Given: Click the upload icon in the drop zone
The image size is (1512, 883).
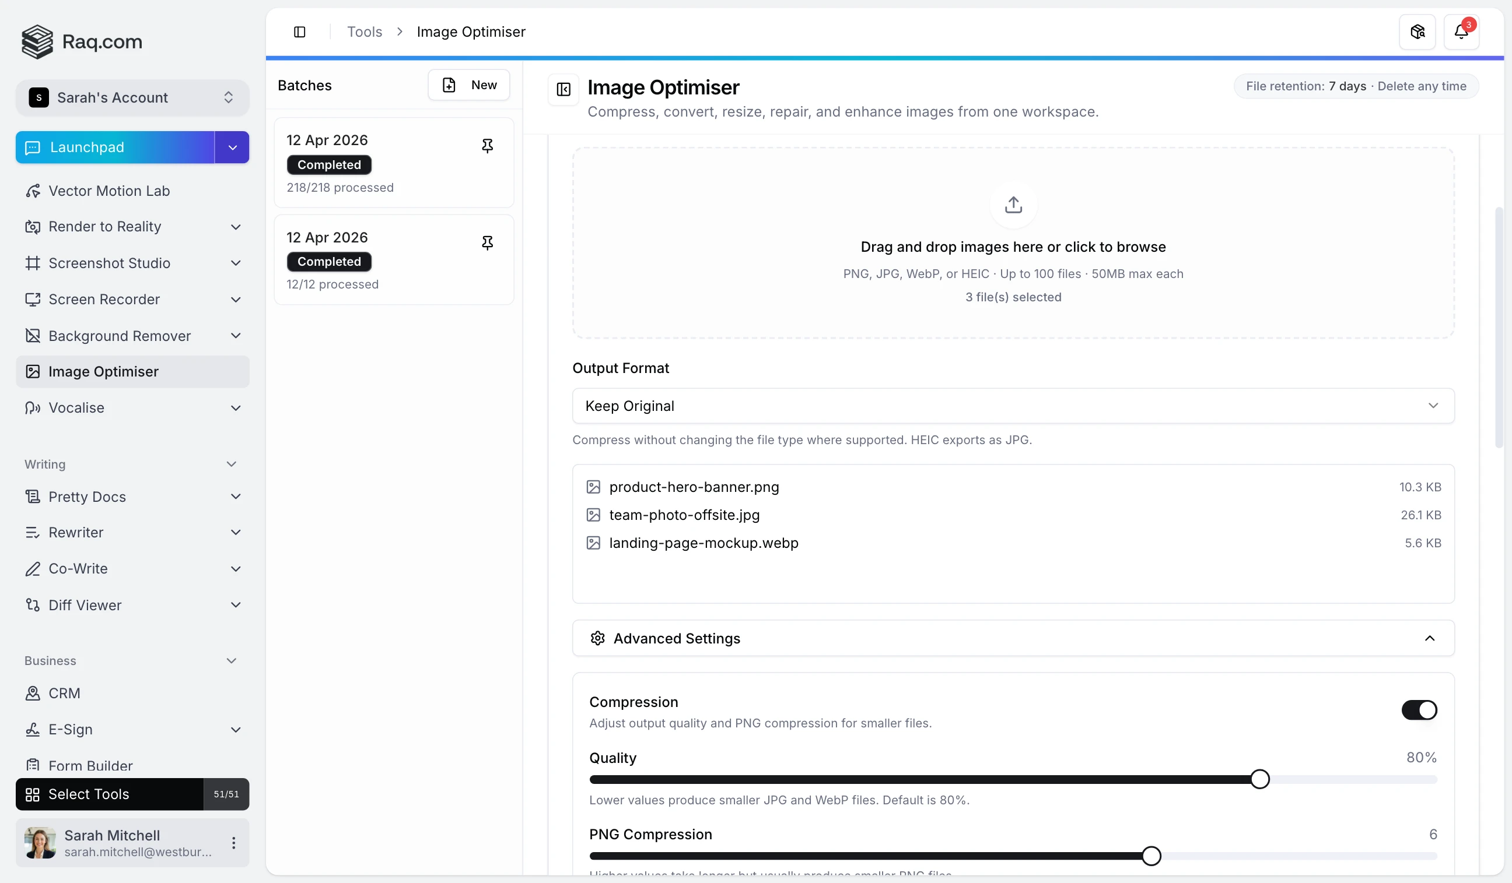Looking at the screenshot, I should point(1013,205).
